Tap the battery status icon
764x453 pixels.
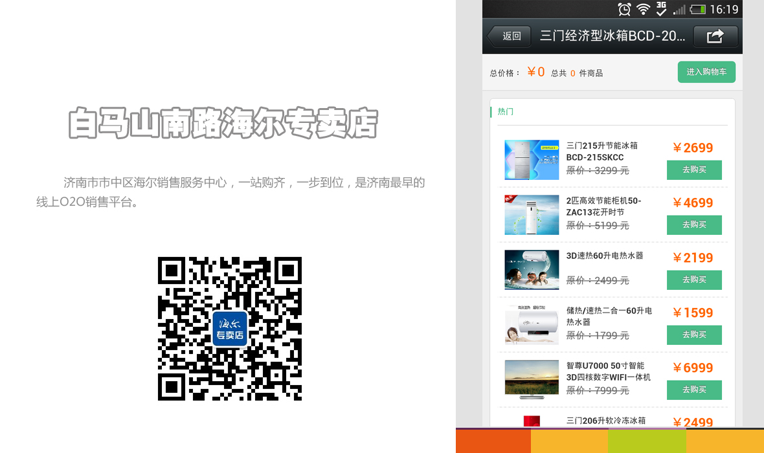(698, 9)
